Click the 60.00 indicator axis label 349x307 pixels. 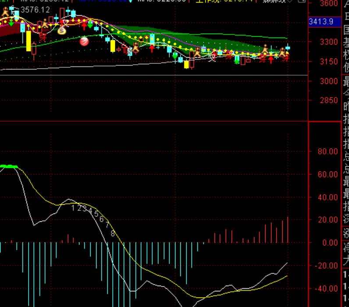tap(328, 174)
